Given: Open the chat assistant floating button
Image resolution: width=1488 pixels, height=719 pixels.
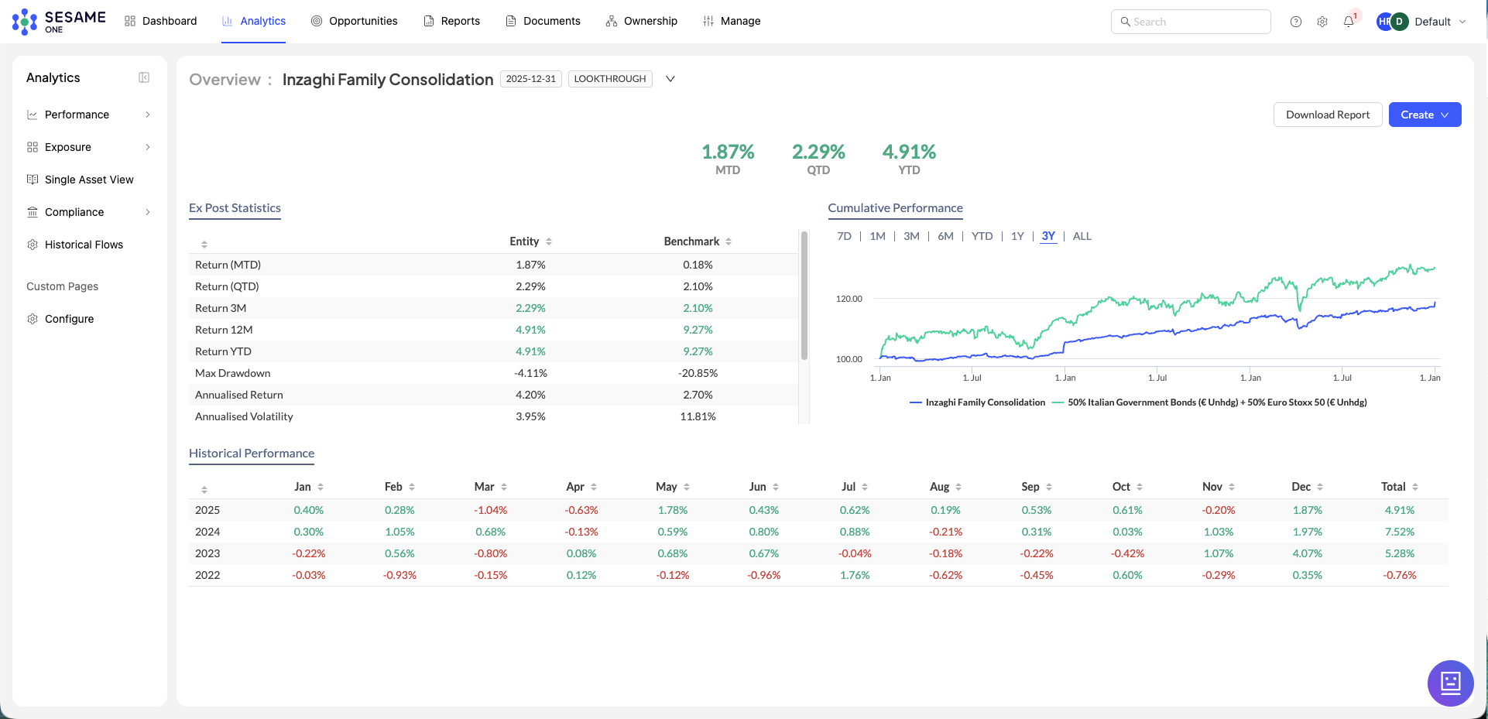Looking at the screenshot, I should 1450,683.
